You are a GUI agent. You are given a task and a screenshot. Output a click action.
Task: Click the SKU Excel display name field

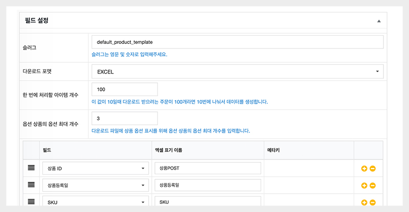(208, 202)
